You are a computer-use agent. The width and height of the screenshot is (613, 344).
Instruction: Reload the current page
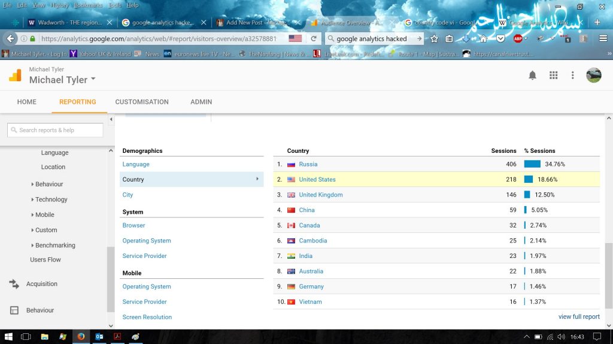(x=314, y=39)
